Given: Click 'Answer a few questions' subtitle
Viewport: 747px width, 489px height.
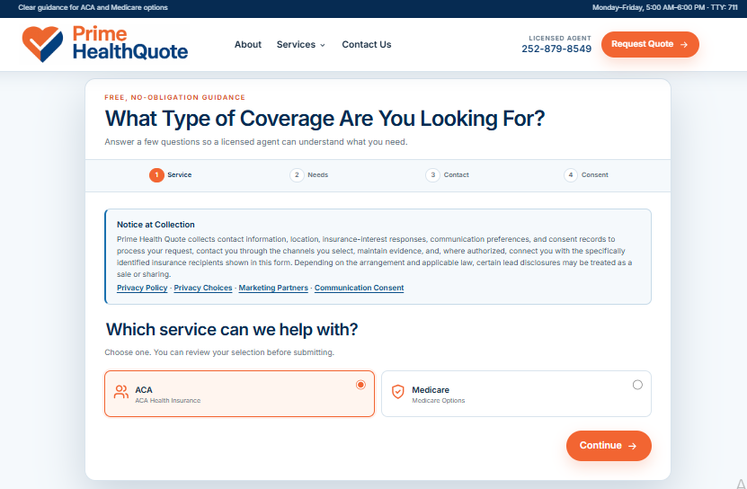Looking at the screenshot, I should (x=256, y=142).
